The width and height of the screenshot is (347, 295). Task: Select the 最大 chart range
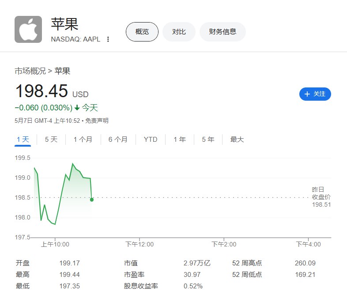(237, 140)
